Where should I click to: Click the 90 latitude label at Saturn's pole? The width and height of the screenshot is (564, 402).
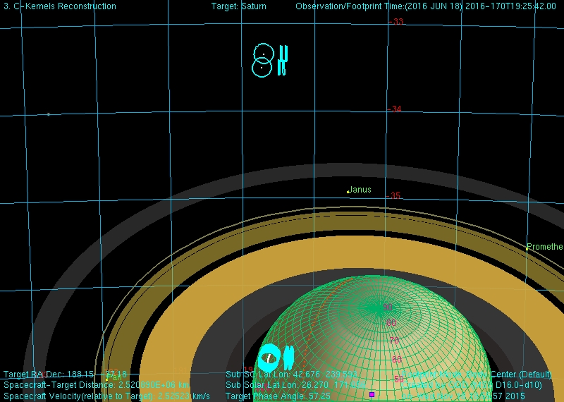click(388, 307)
